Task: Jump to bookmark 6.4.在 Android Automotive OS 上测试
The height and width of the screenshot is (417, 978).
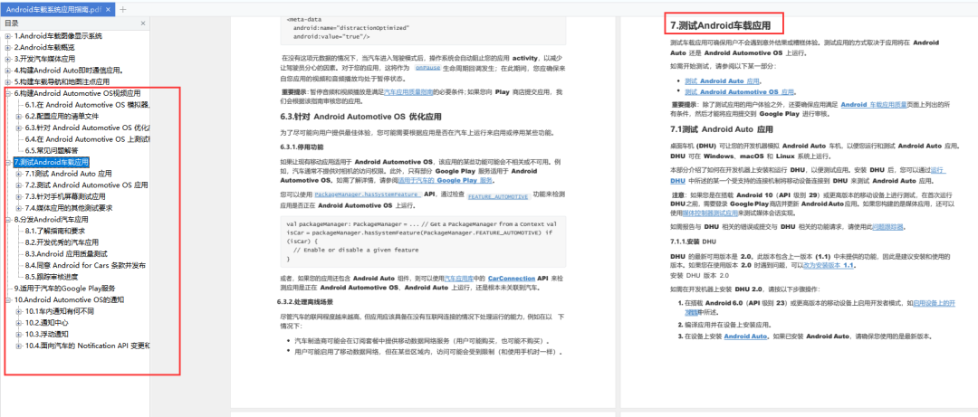Action: pos(87,139)
